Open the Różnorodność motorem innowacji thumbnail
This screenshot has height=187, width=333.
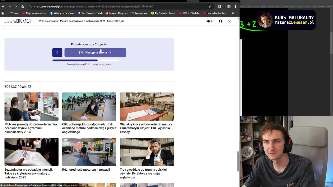click(x=89, y=152)
